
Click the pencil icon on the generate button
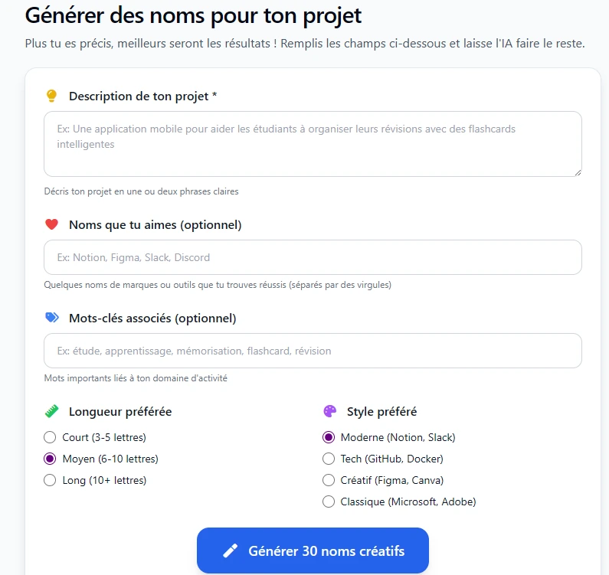click(230, 550)
